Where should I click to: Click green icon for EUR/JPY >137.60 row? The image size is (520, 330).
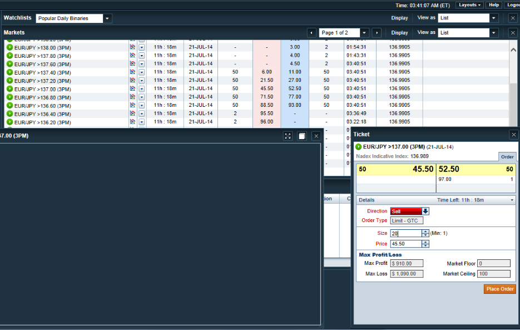(x=9, y=64)
